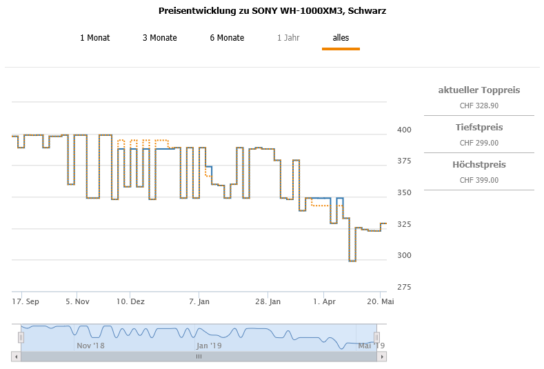Click the right navigator range handle
Screen dimensions: 544x369
[377, 337]
